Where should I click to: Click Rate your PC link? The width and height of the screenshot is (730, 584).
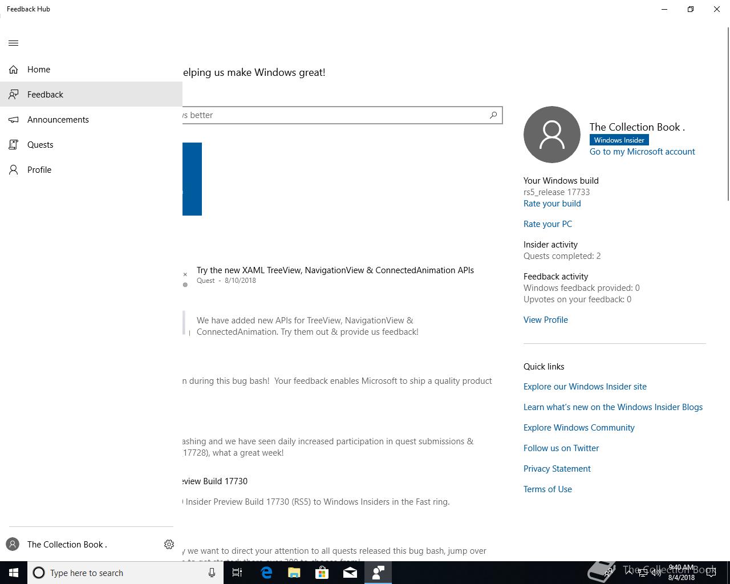pyautogui.click(x=547, y=224)
